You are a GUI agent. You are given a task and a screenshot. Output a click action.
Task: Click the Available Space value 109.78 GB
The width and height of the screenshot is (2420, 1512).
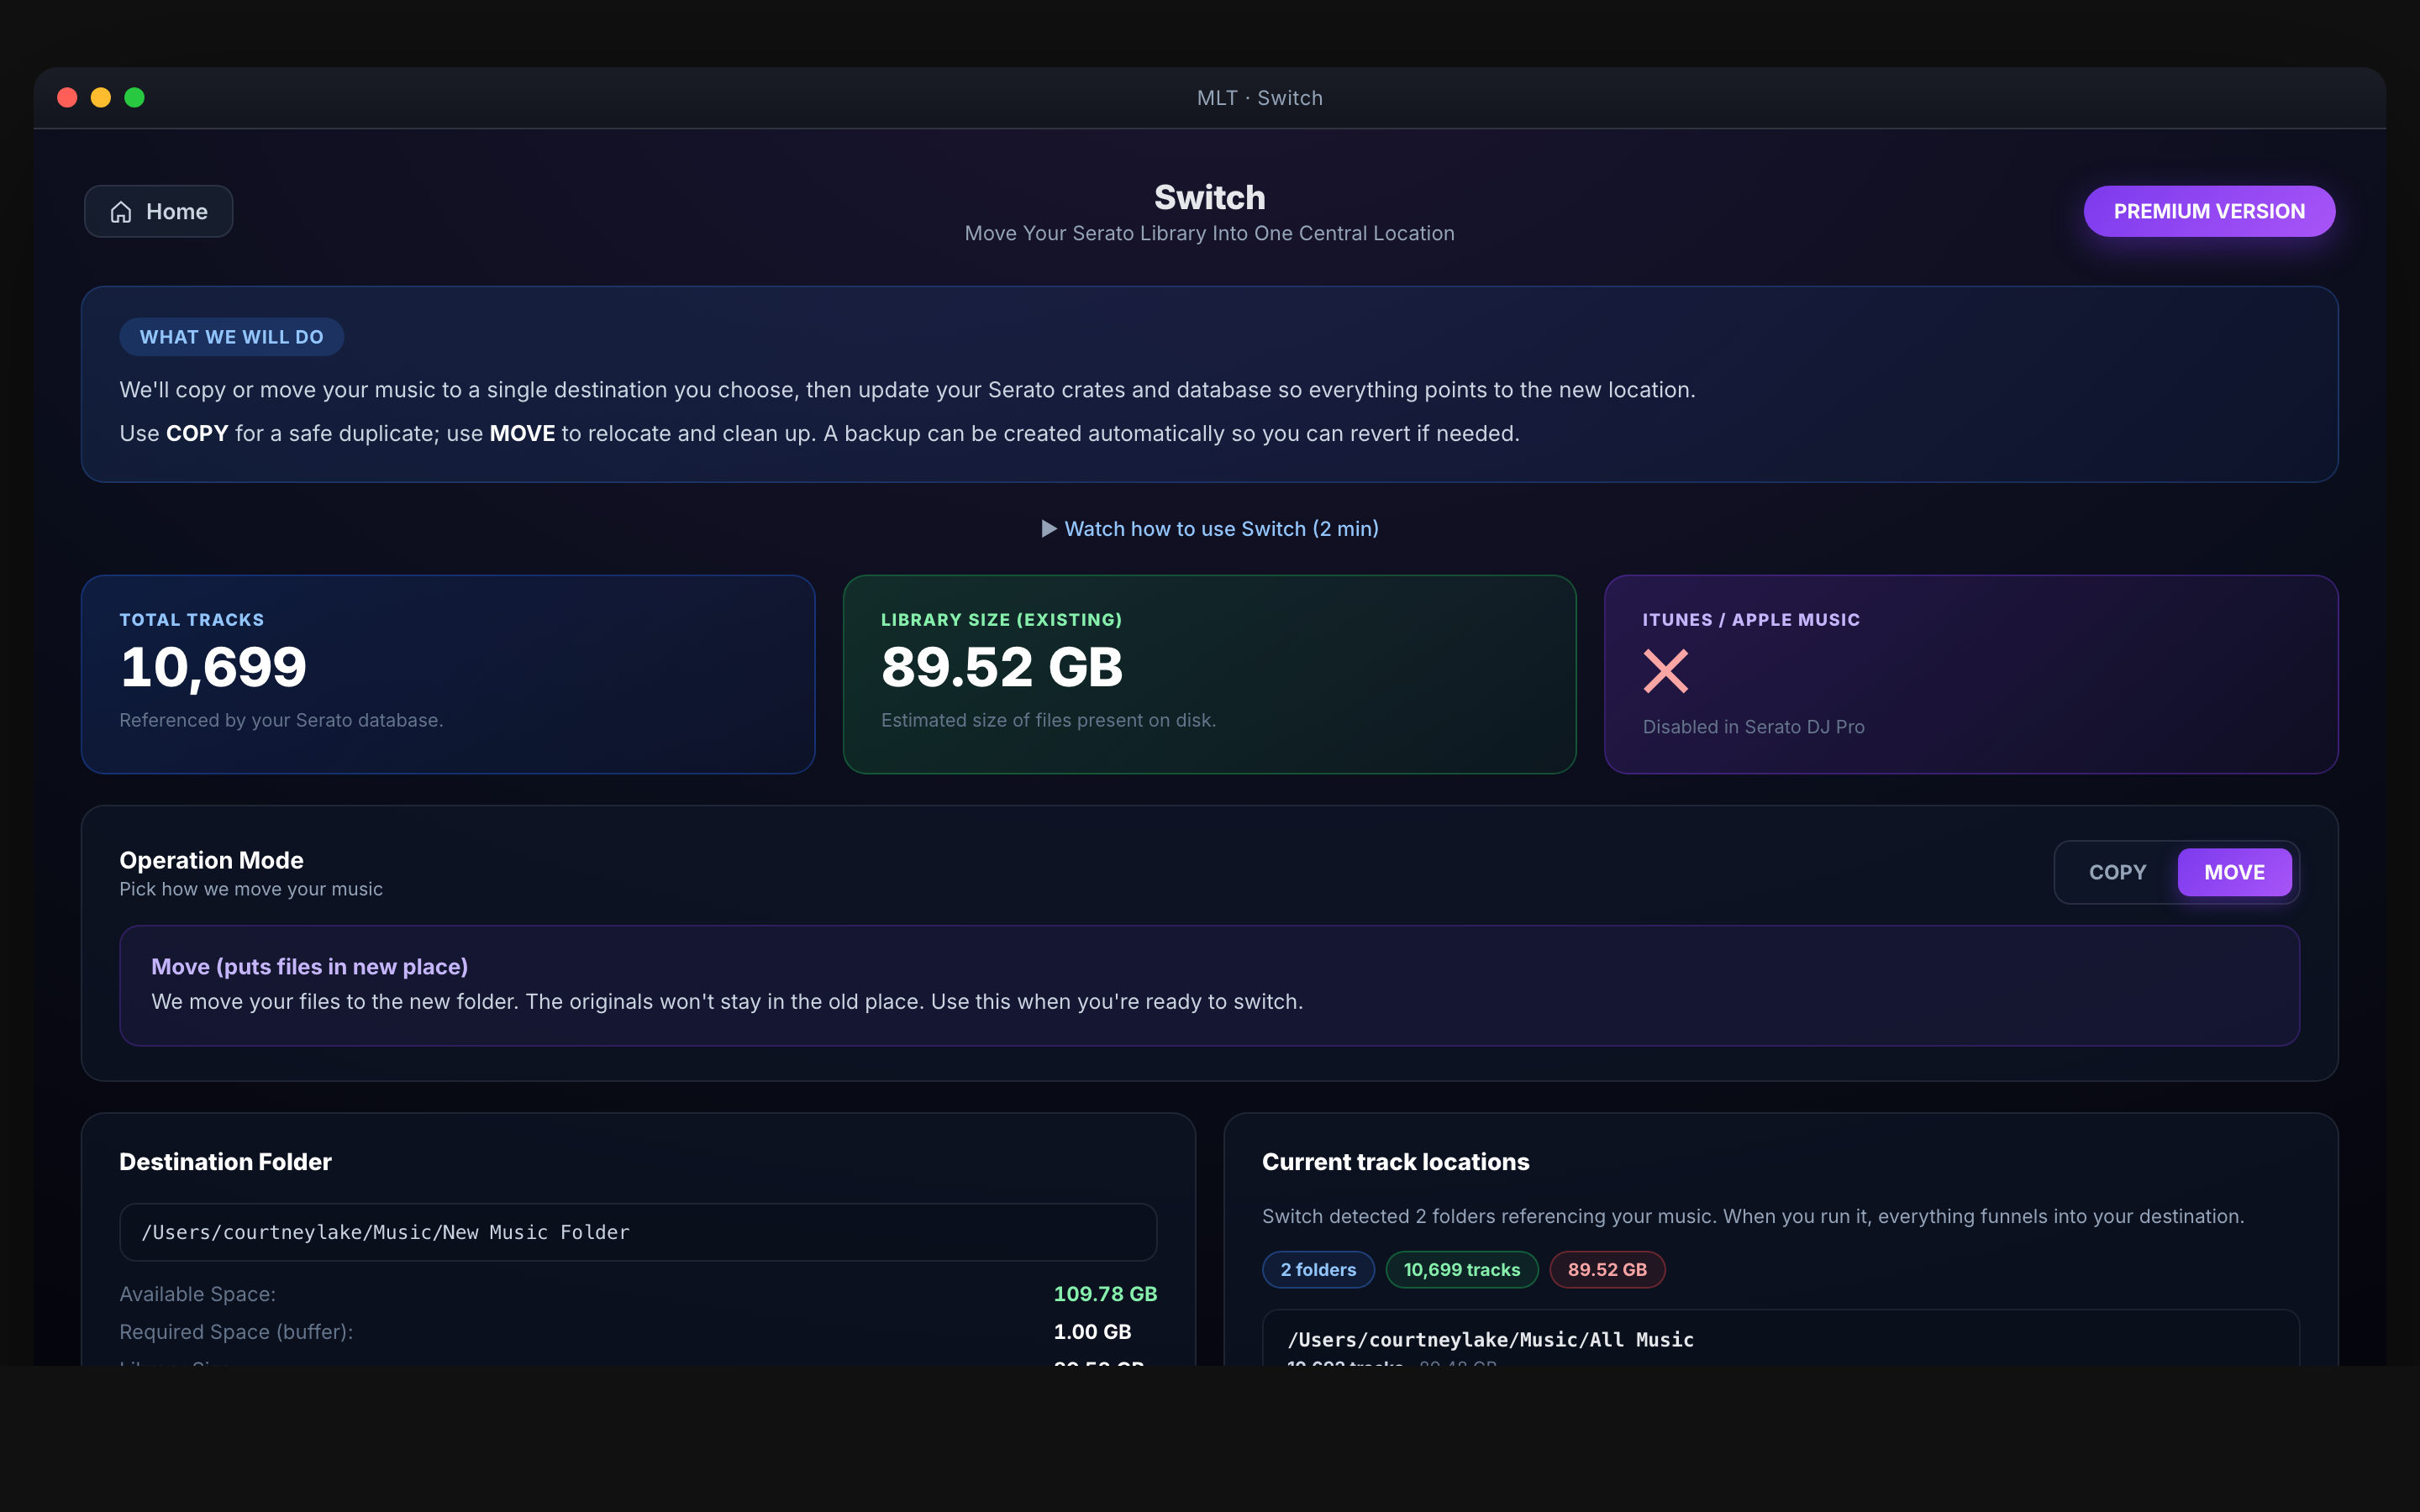[1105, 1294]
